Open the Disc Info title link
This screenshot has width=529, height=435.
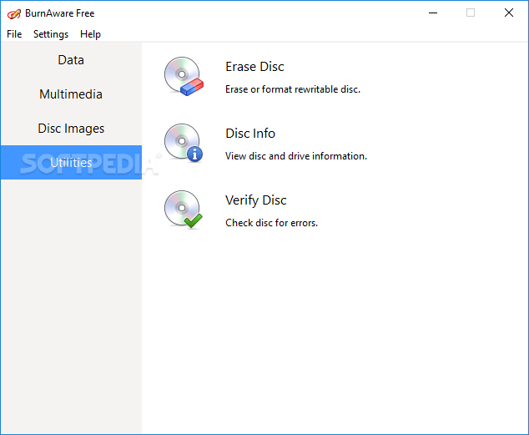250,134
